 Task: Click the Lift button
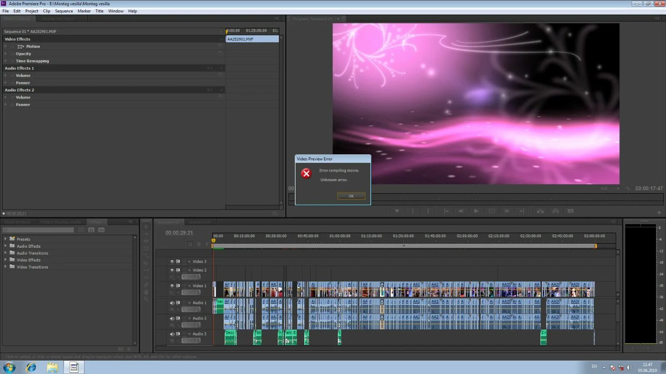point(540,211)
